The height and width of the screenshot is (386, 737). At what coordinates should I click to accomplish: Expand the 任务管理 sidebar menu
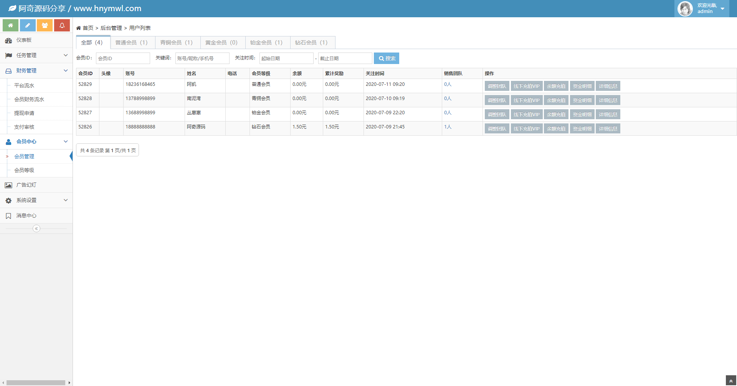click(36, 56)
